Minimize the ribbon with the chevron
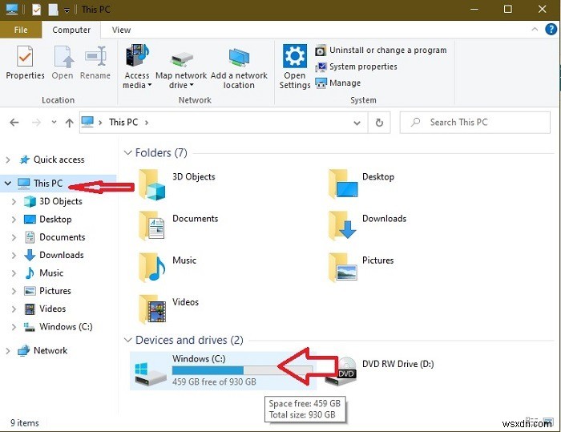561x432 pixels. tap(535, 30)
